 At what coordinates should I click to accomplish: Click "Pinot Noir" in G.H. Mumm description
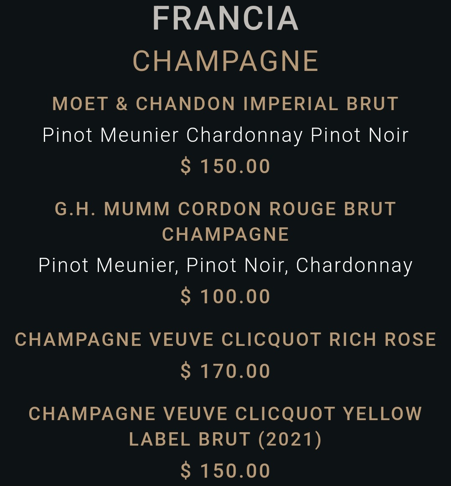pyautogui.click(x=237, y=265)
